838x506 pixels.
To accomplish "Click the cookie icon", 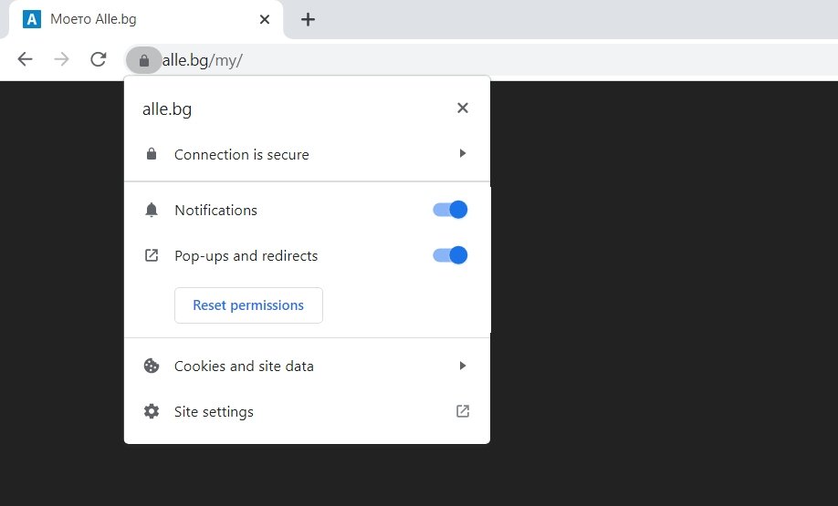I will (152, 366).
